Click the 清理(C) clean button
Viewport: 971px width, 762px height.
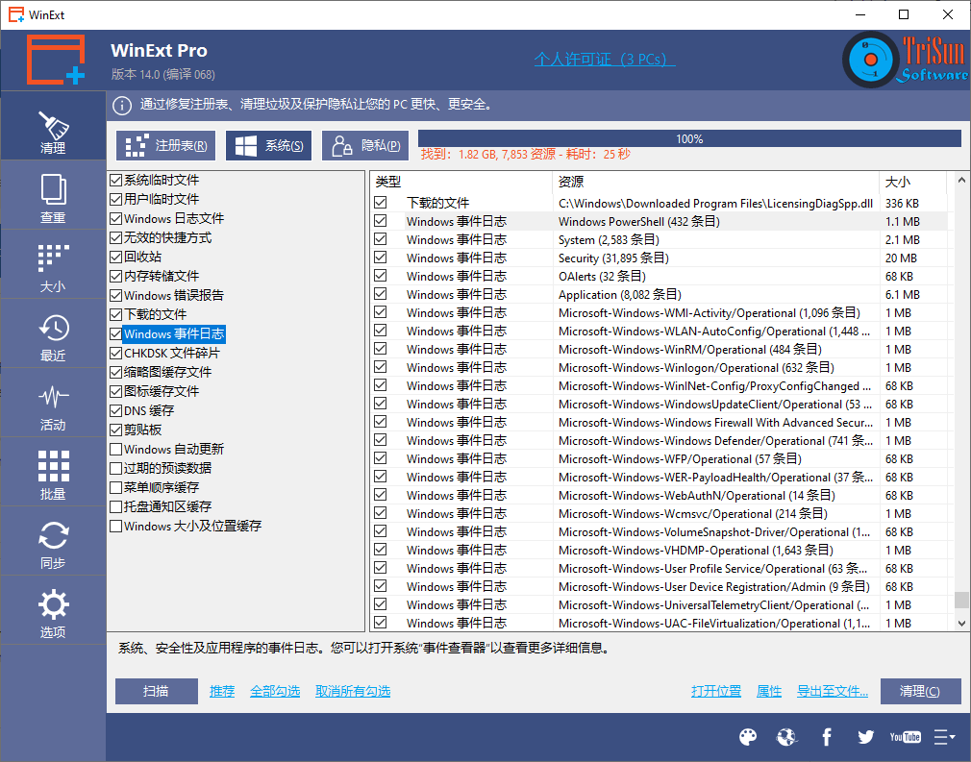coord(920,691)
